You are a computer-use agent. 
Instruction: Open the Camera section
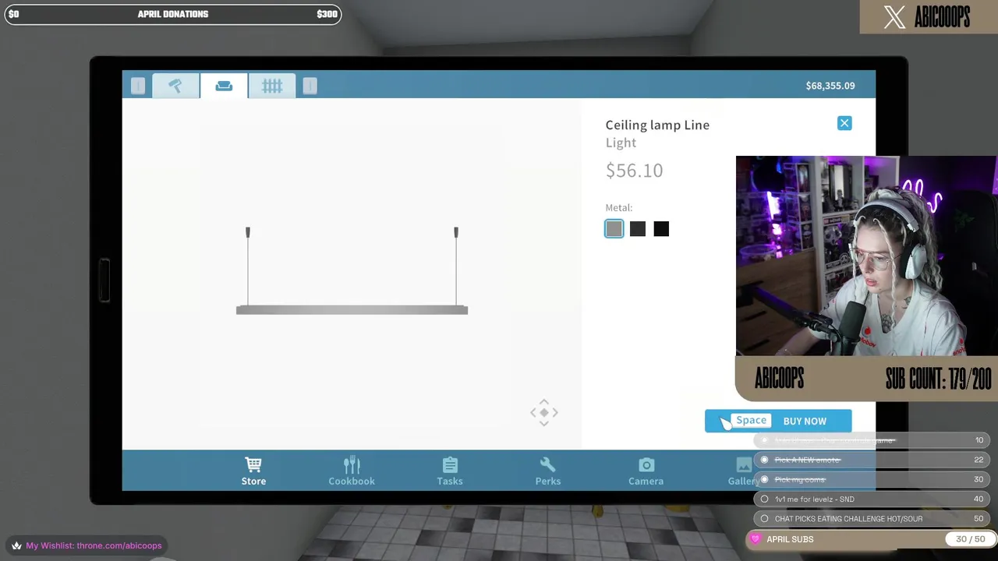646,471
